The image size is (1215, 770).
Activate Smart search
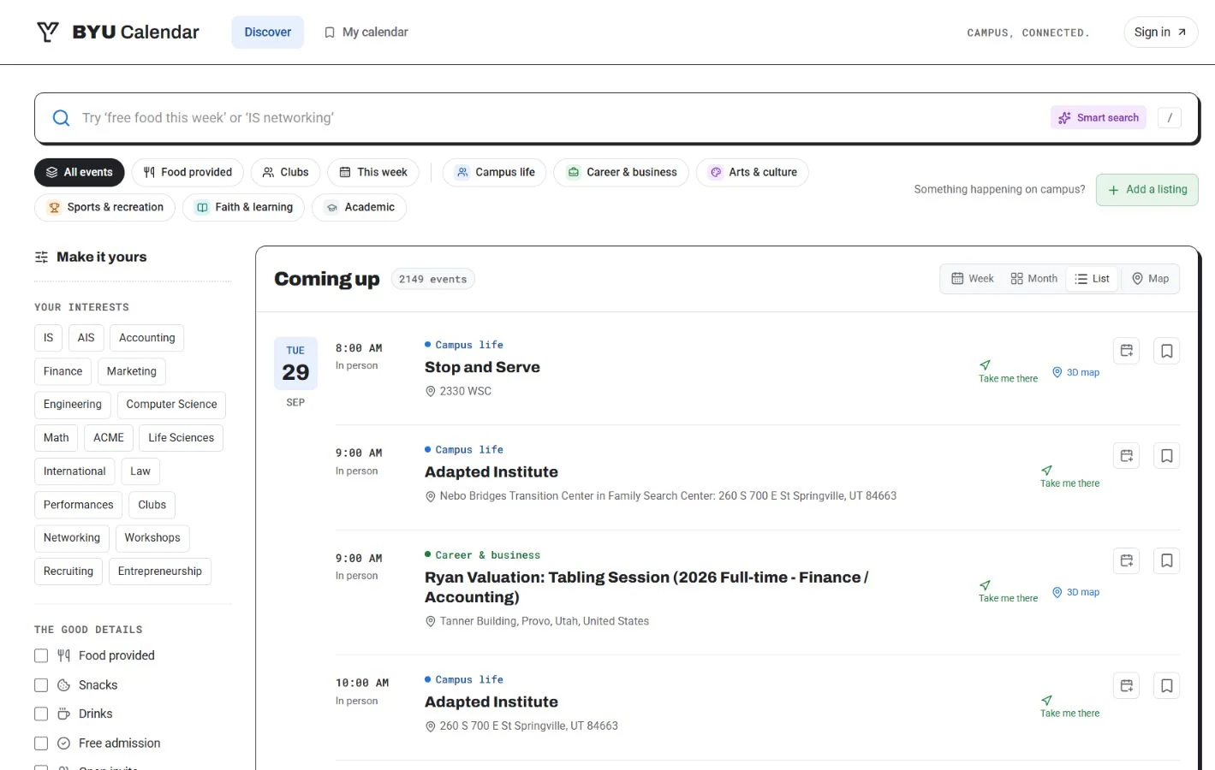pyautogui.click(x=1099, y=118)
